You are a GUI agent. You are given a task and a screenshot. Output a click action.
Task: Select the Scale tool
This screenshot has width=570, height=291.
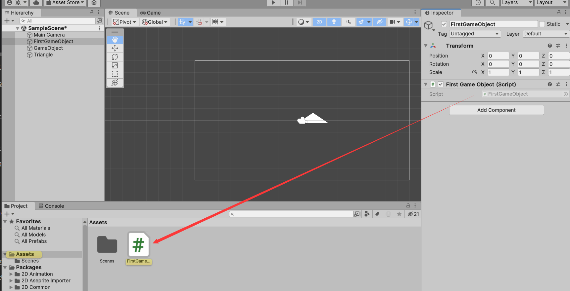[x=115, y=65]
